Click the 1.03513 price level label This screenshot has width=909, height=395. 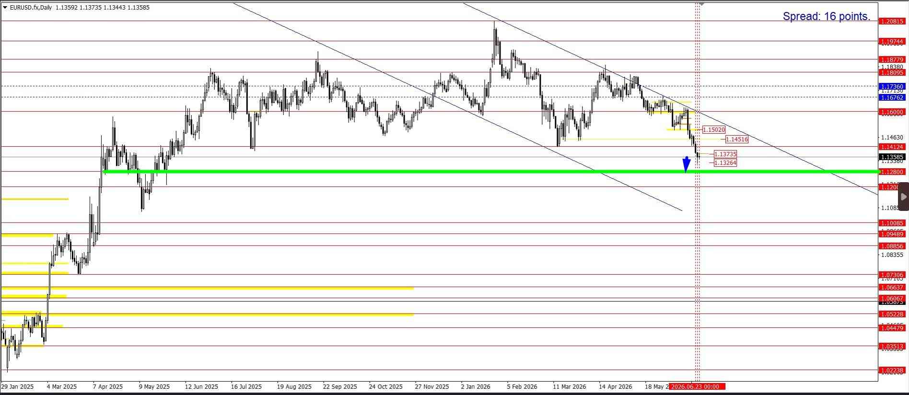[x=892, y=347]
